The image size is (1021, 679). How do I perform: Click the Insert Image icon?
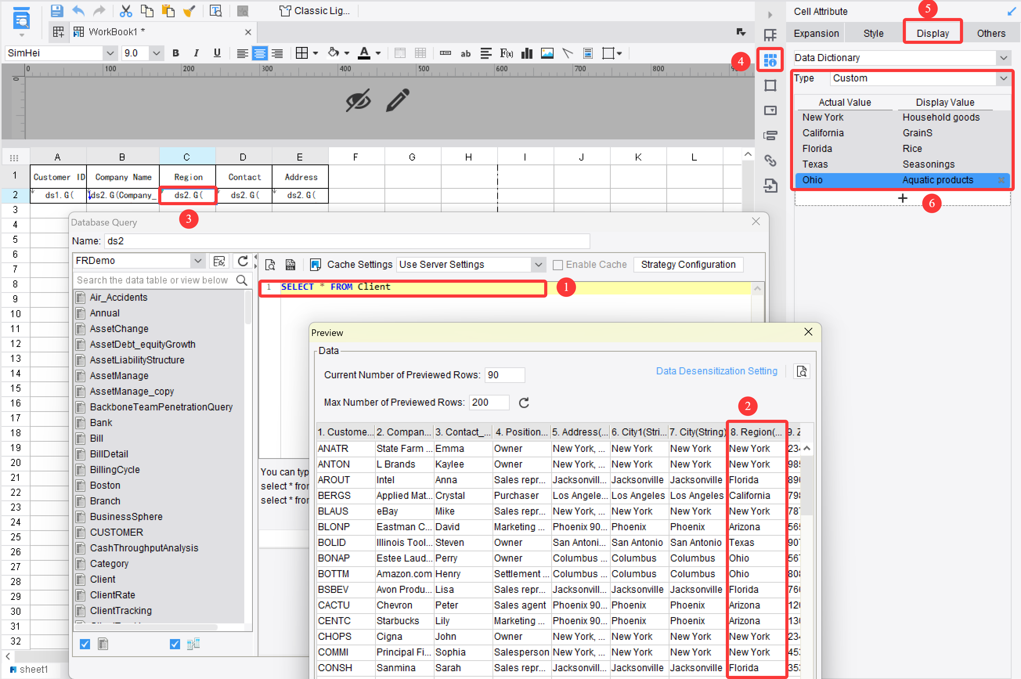click(x=547, y=53)
